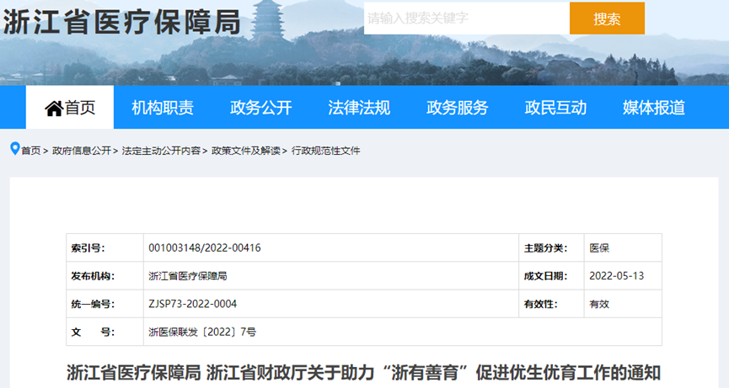Click the 首页 breadcrumb link
The image size is (729, 388).
[30, 151]
